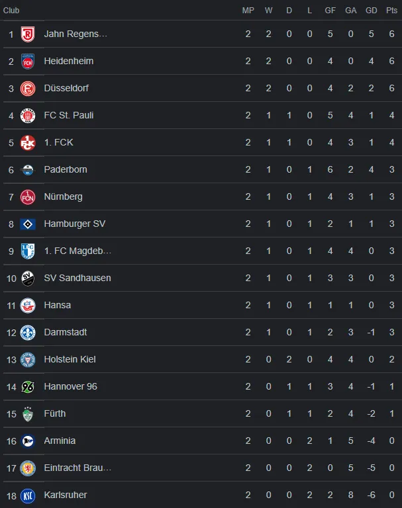Select the 1. FCK red logo
The width and height of the screenshot is (402, 508).
28,143
